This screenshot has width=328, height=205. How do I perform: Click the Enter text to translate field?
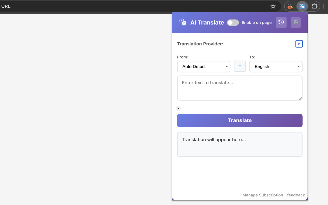[240, 88]
